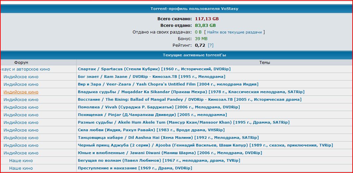The height and width of the screenshot is (173, 353).
Task: Select the uploaded total 83,83 GB value
Action: (205, 26)
